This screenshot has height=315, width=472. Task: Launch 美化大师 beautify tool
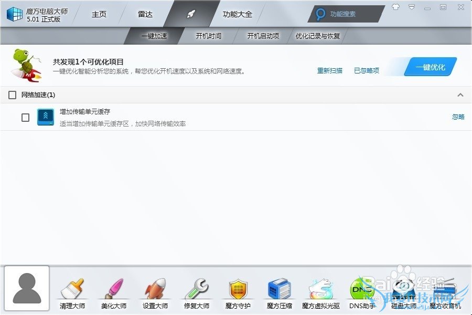[113, 293]
